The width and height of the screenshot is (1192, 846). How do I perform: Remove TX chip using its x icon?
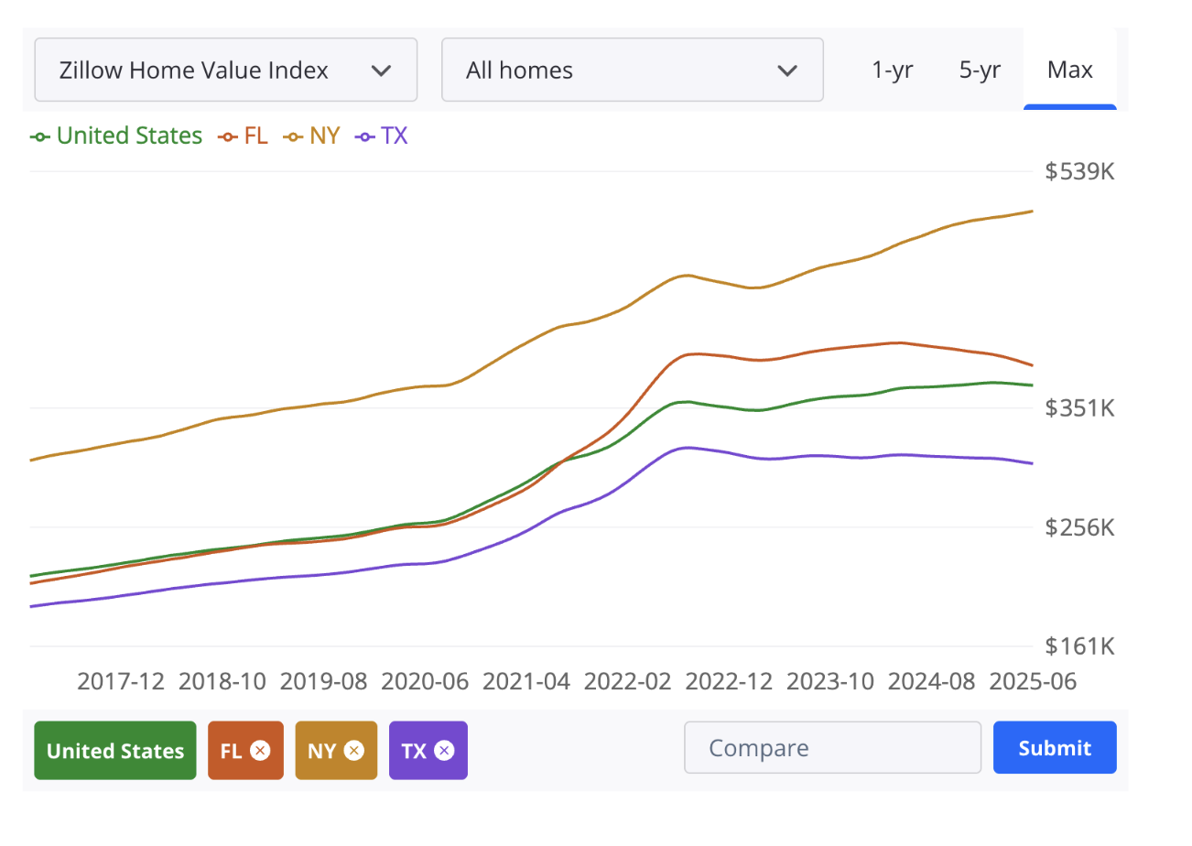pyautogui.click(x=444, y=751)
